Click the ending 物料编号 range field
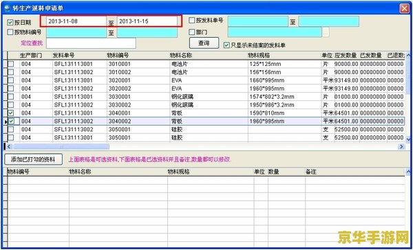Viewport: 413px width, 250px height. [x=147, y=32]
